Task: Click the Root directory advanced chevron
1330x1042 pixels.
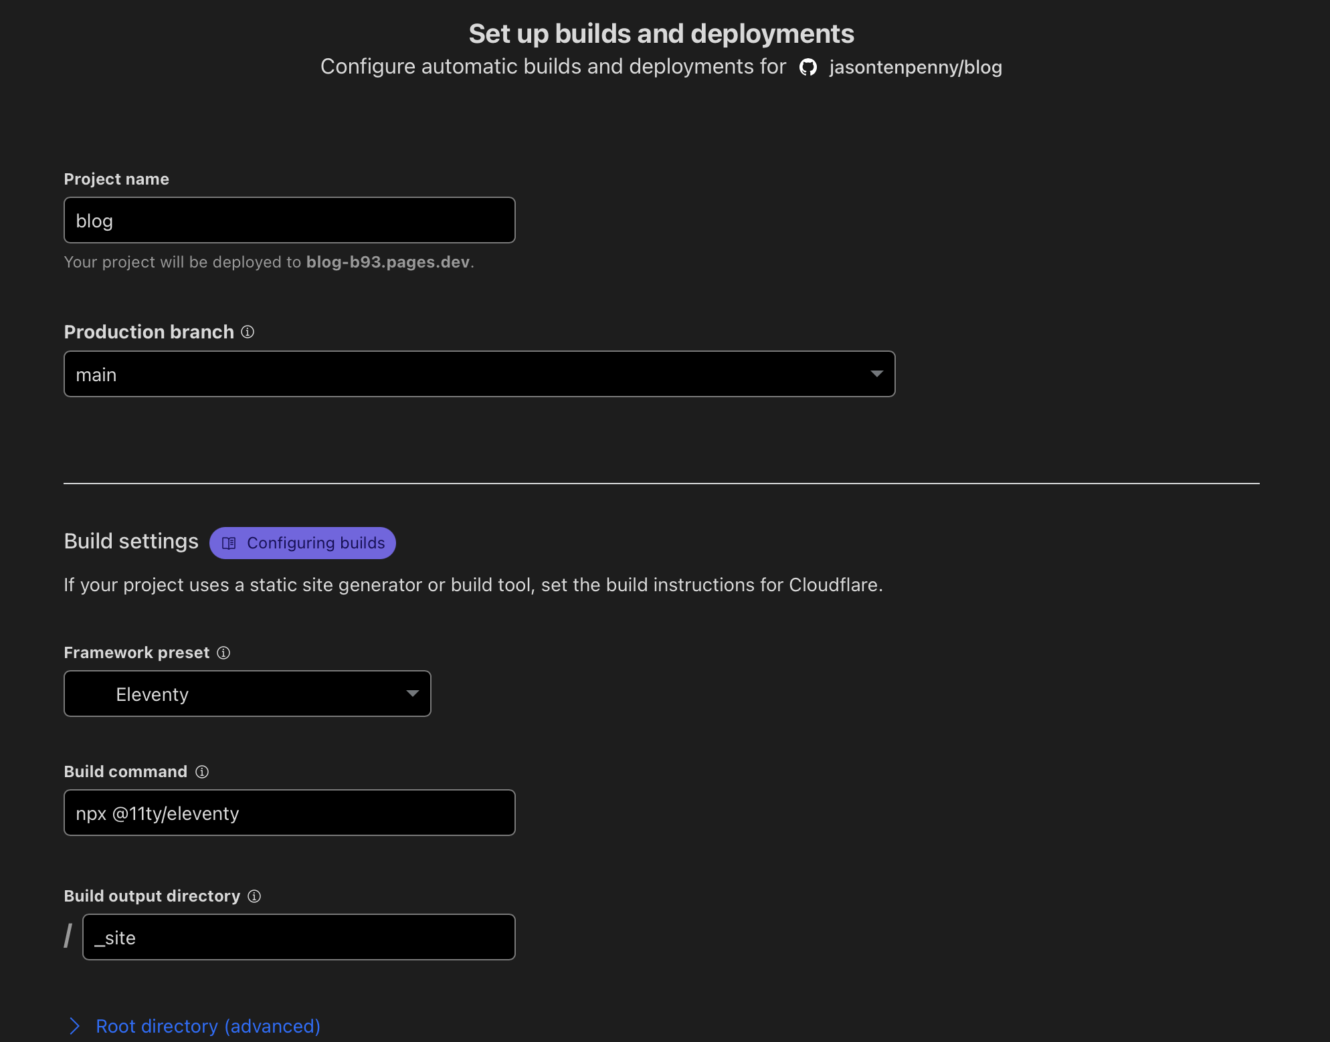Action: [x=74, y=1025]
